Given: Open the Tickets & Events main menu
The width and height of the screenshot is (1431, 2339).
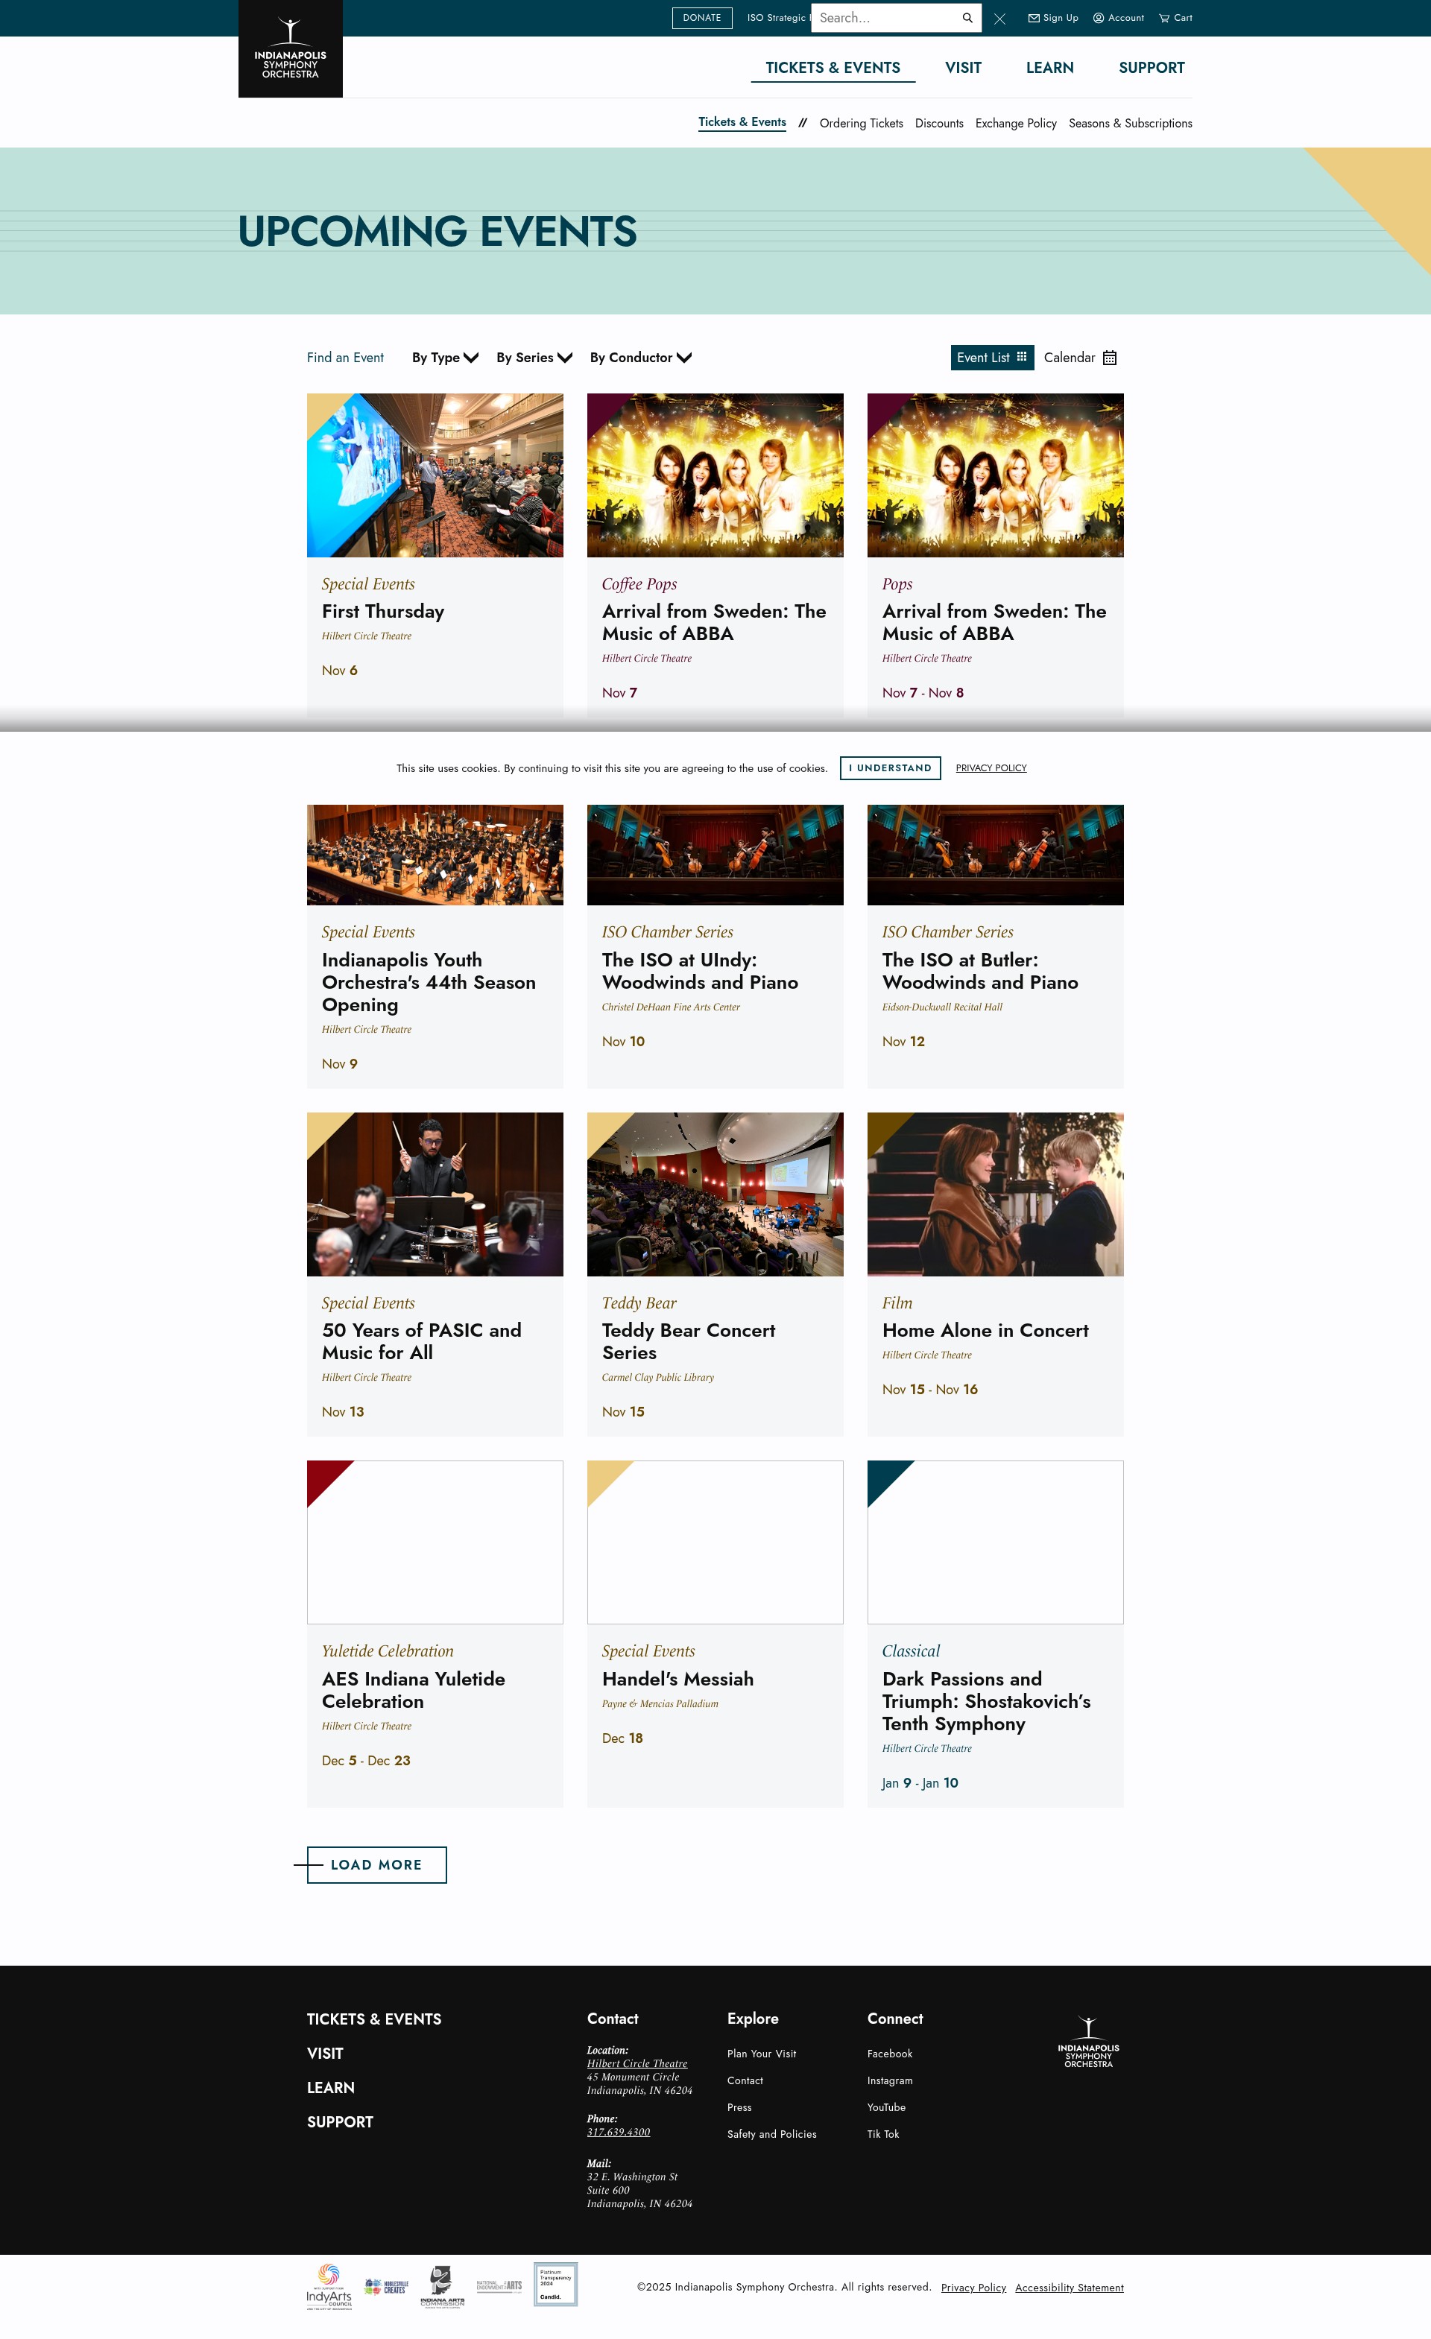Looking at the screenshot, I should click(x=833, y=67).
